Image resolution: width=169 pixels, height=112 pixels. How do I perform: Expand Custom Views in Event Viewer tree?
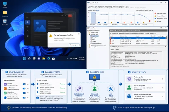click(88, 32)
